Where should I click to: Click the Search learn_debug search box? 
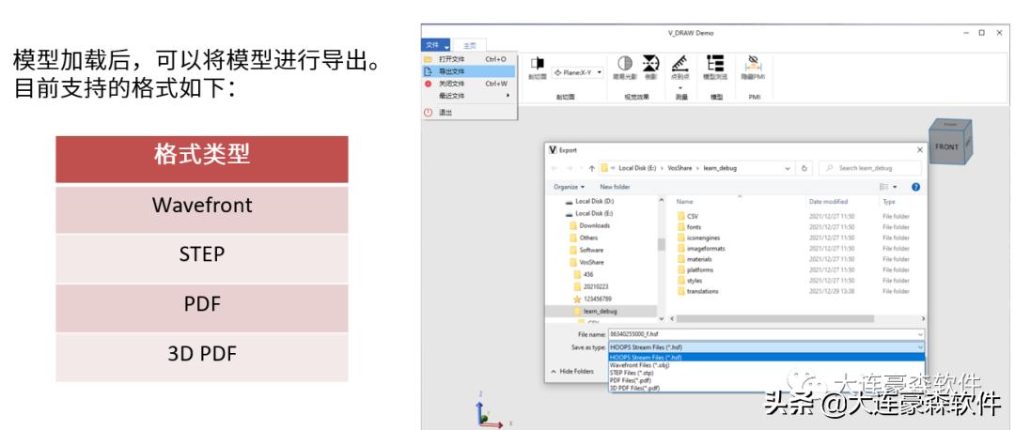coord(869,168)
